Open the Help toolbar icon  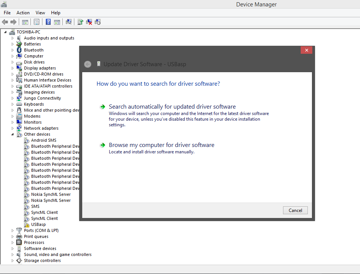[x=48, y=22]
